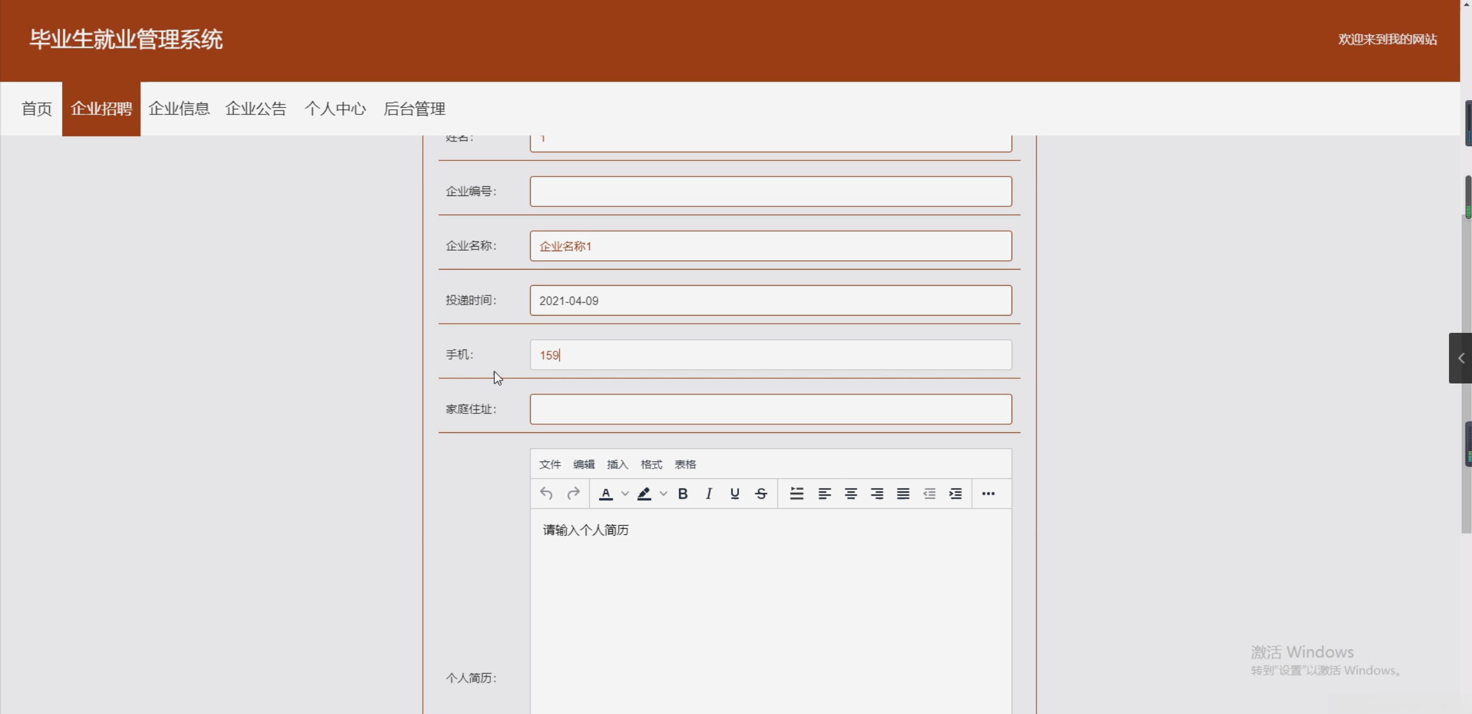Apply underline formatting in editor
Viewport: 1472px width, 714px height.
734,493
